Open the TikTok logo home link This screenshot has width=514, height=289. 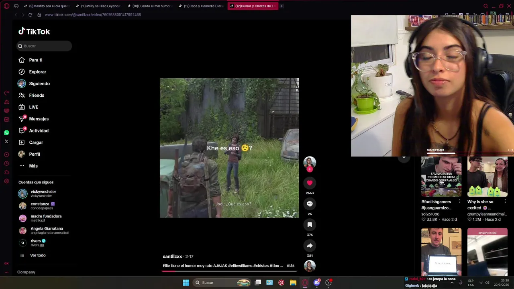tap(34, 31)
